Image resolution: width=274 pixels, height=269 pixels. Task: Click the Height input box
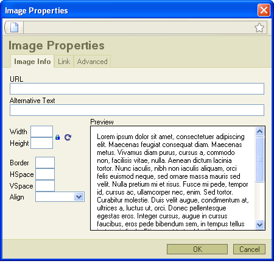[x=42, y=143]
